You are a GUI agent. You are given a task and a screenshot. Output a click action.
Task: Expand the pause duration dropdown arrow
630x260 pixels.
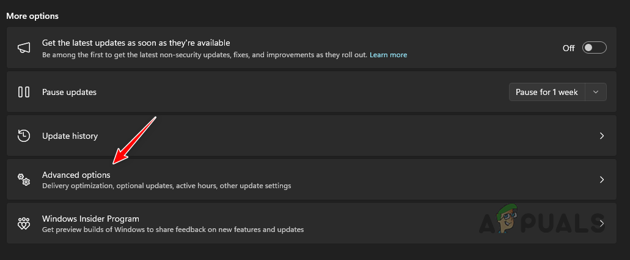[x=596, y=92]
